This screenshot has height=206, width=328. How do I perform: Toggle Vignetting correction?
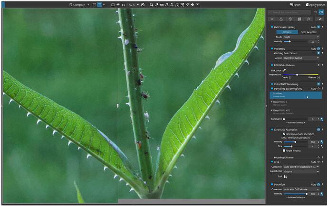click(272, 49)
